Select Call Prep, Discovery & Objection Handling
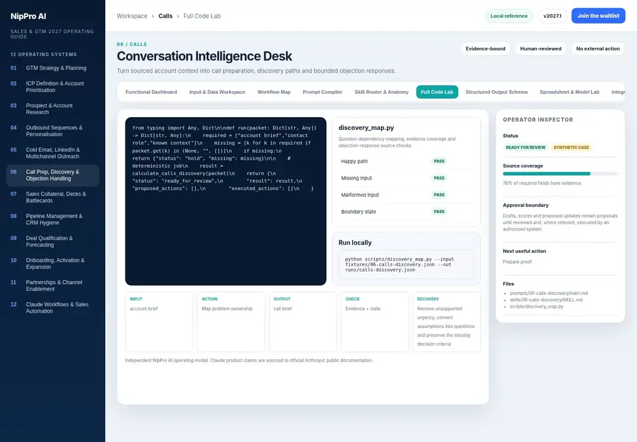The width and height of the screenshot is (637, 442). pyautogui.click(x=52, y=175)
